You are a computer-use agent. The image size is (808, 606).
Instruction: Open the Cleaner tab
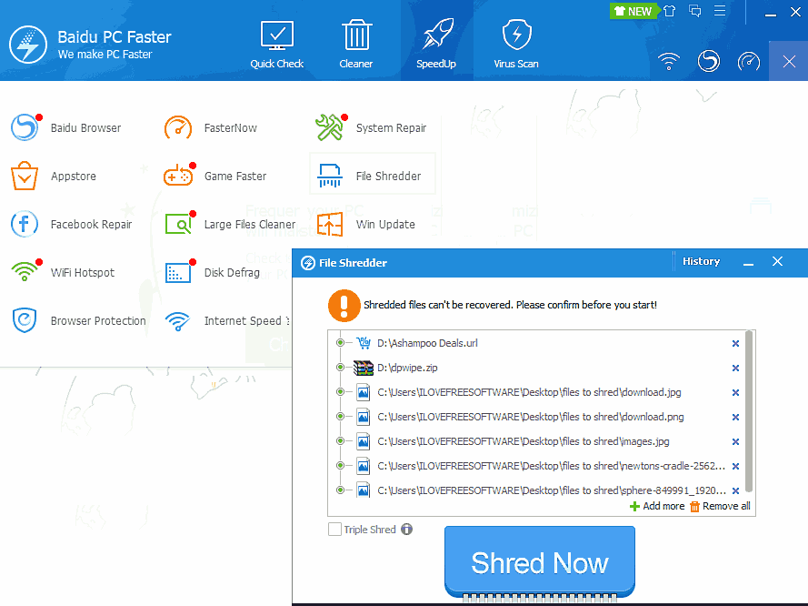point(356,45)
